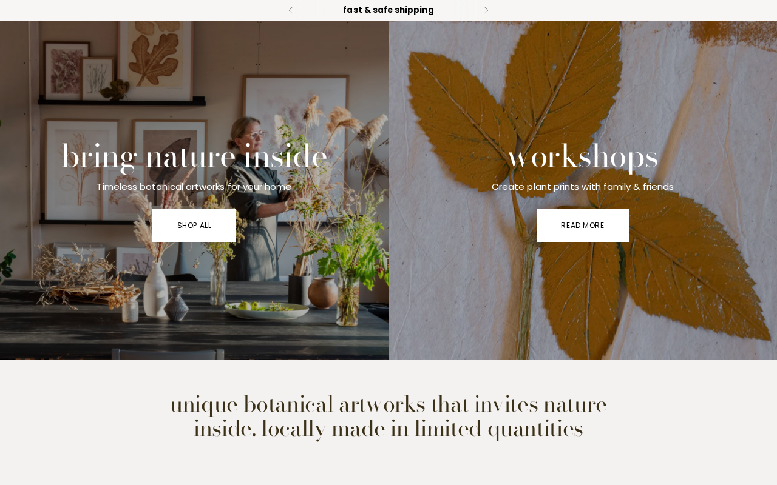Advance to the next announcement with the right arrow
The image size is (777, 485).
click(486, 10)
